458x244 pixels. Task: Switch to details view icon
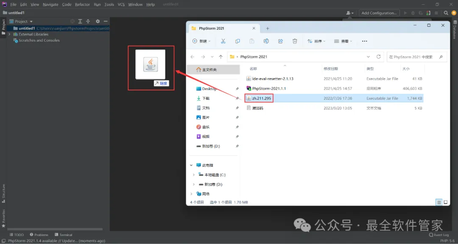[x=439, y=202]
